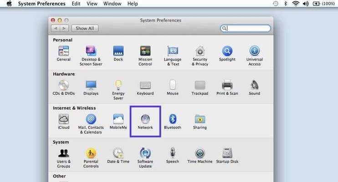Open Print & Scan pane
The height and width of the screenshot is (182, 338).
[227, 88]
